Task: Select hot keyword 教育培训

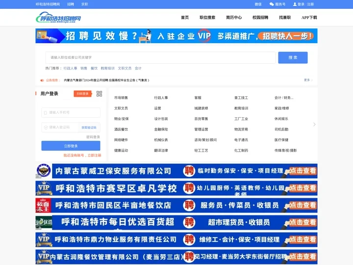Action: [107, 68]
